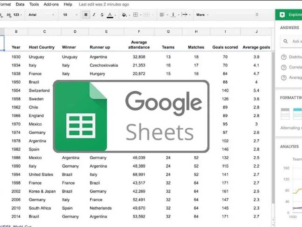Viewport: 302px width, 227px height.
Task: Click the text color icon
Action: click(x=110, y=15)
